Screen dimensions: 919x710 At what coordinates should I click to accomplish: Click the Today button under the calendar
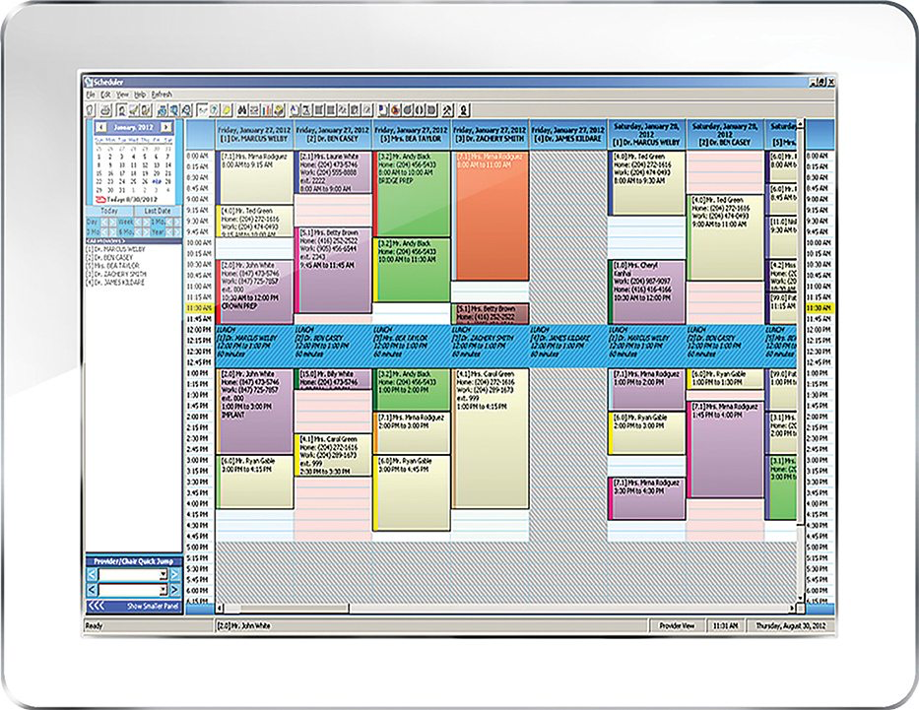click(x=109, y=211)
